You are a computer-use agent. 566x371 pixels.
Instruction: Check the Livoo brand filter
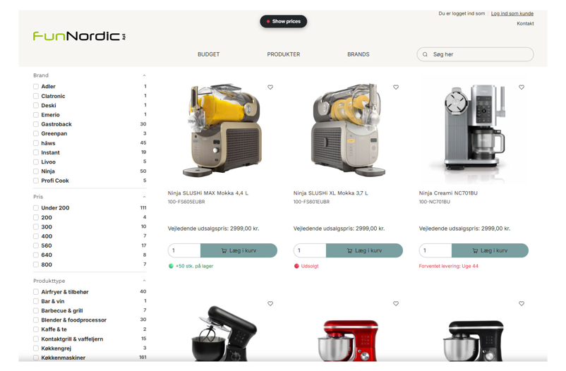36,162
